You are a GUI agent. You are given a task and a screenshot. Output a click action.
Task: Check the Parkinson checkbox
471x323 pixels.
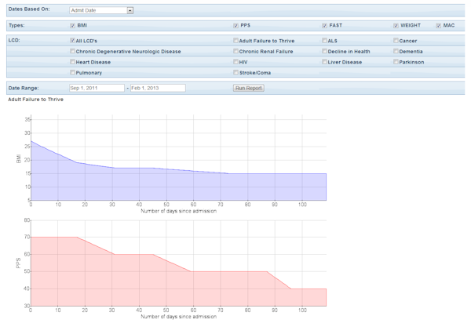coord(396,61)
